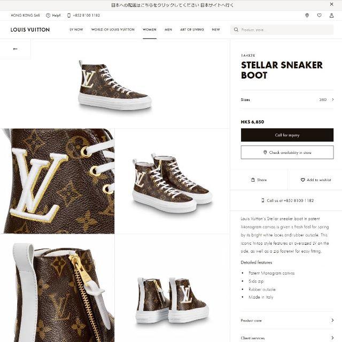Open the Art of Living menu

click(x=192, y=30)
